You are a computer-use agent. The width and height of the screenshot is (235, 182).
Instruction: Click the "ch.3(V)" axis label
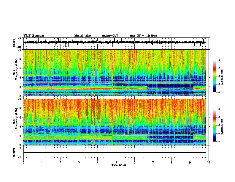pos(14,153)
